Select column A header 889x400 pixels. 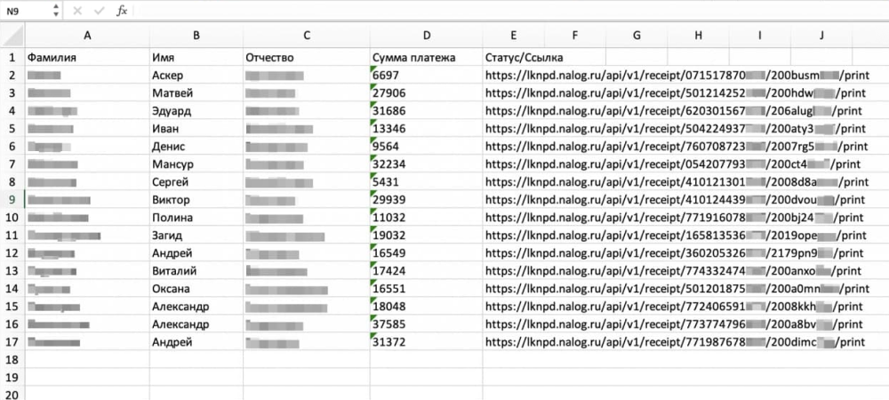tap(87, 36)
